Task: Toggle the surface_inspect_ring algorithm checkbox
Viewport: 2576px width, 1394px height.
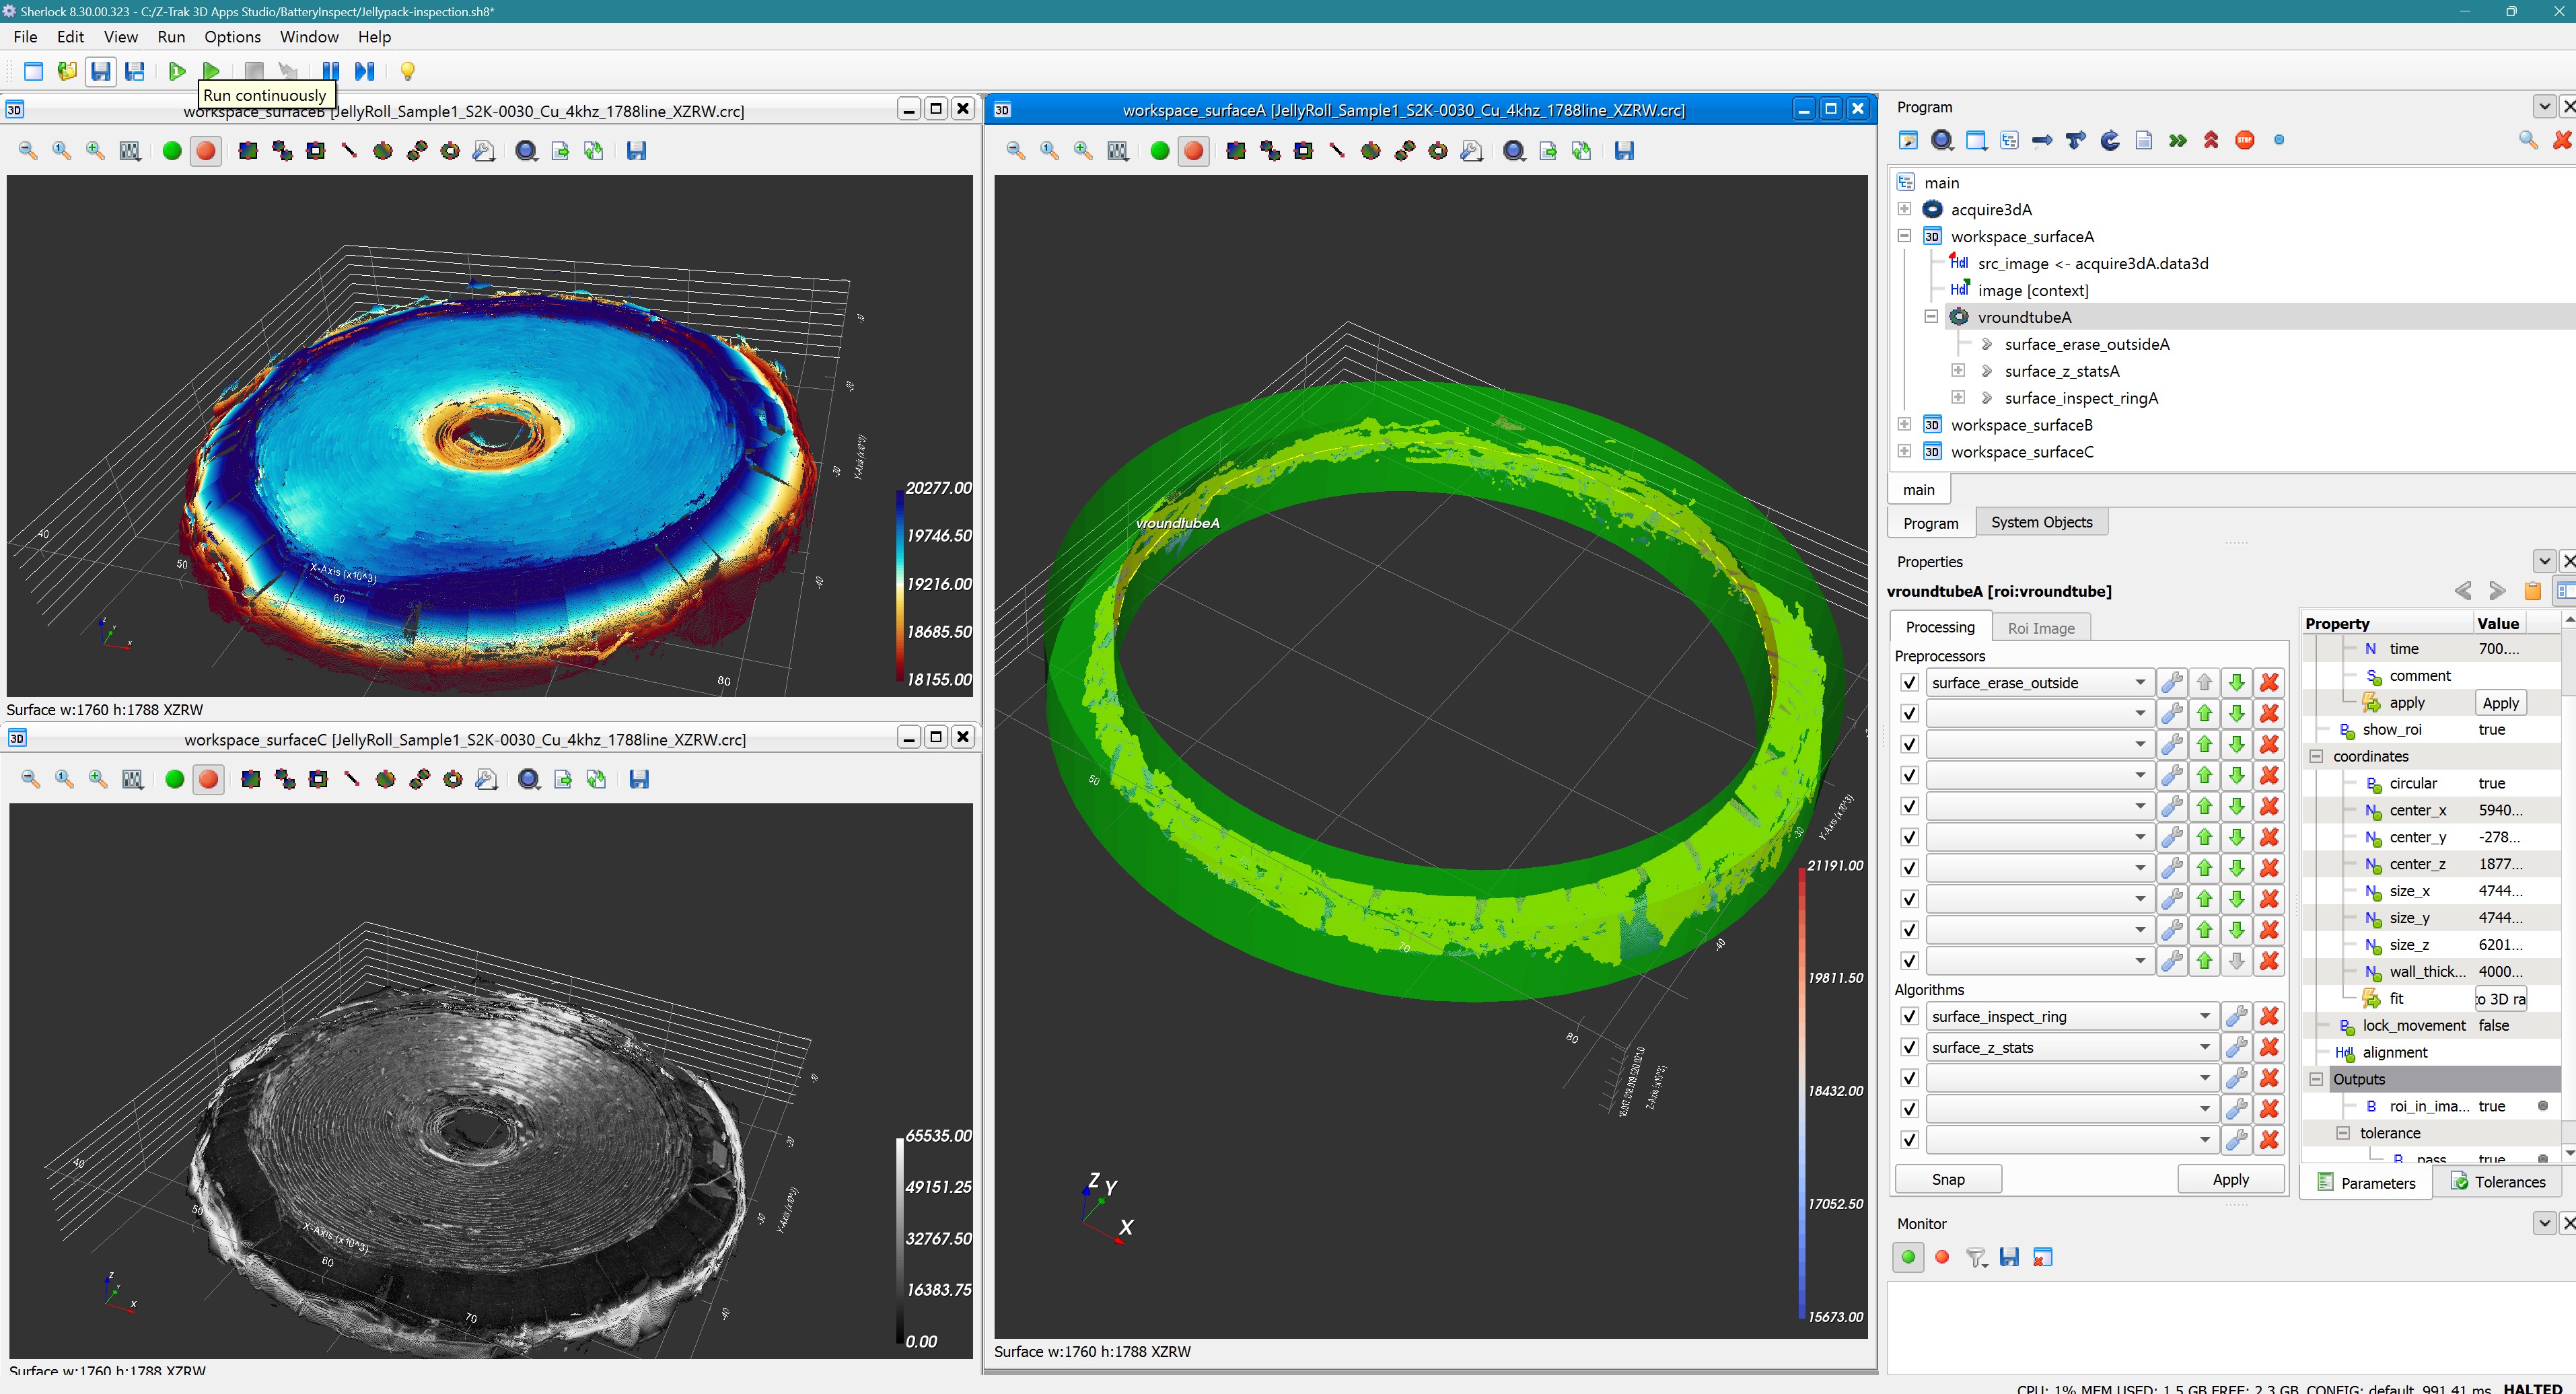Action: coord(1909,1016)
